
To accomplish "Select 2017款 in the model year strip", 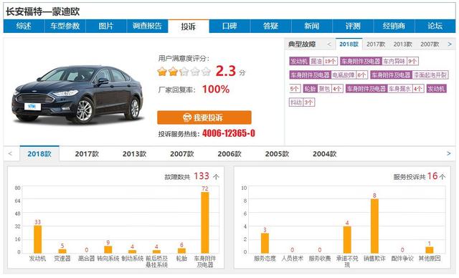I will 87,154.
